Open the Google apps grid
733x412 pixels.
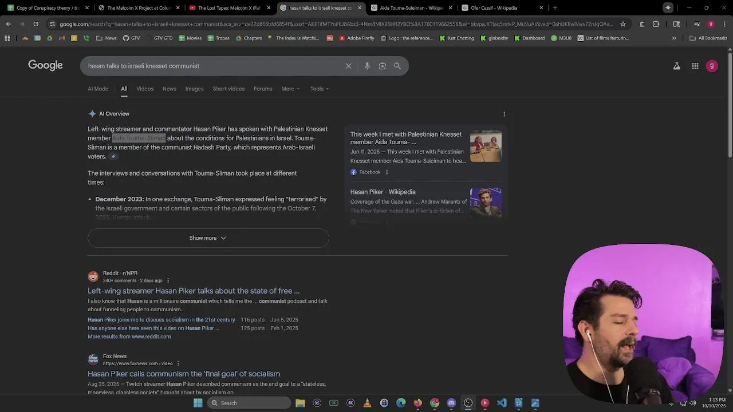coord(695,66)
